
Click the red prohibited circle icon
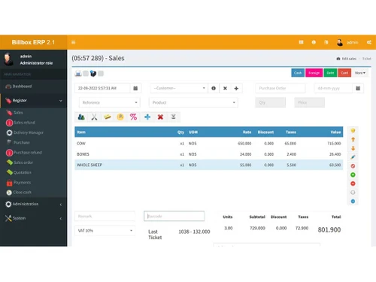pyautogui.click(x=353, y=166)
